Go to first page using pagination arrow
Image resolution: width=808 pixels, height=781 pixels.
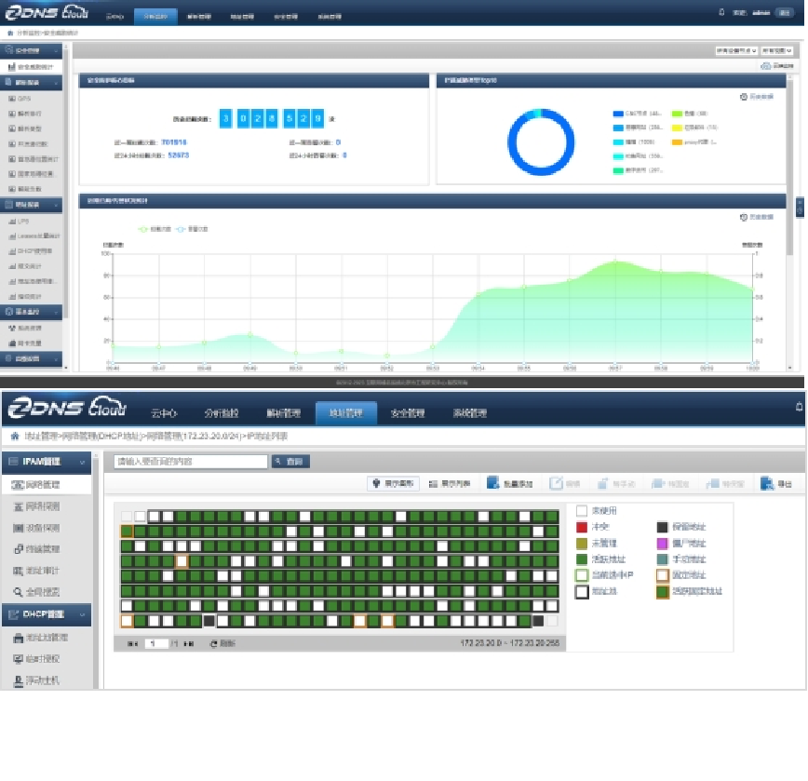[x=131, y=643]
